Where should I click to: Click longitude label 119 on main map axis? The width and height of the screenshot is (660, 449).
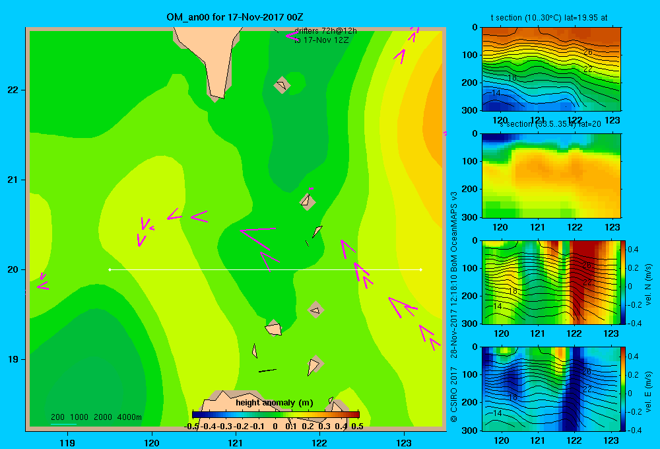67,442
